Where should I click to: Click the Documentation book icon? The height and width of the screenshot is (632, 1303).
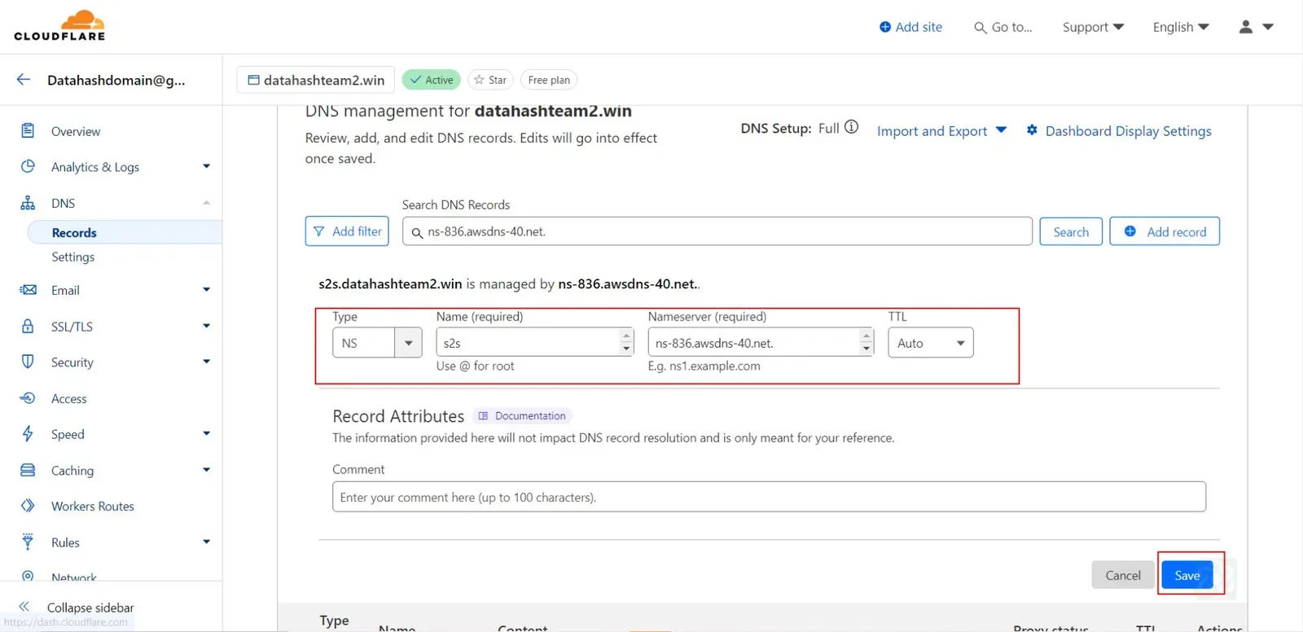point(483,416)
